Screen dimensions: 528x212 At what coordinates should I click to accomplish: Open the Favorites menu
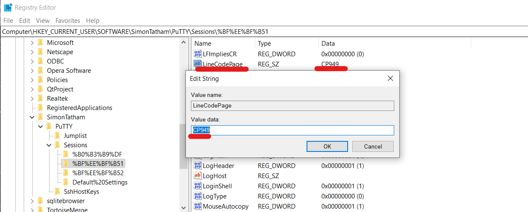click(x=68, y=20)
